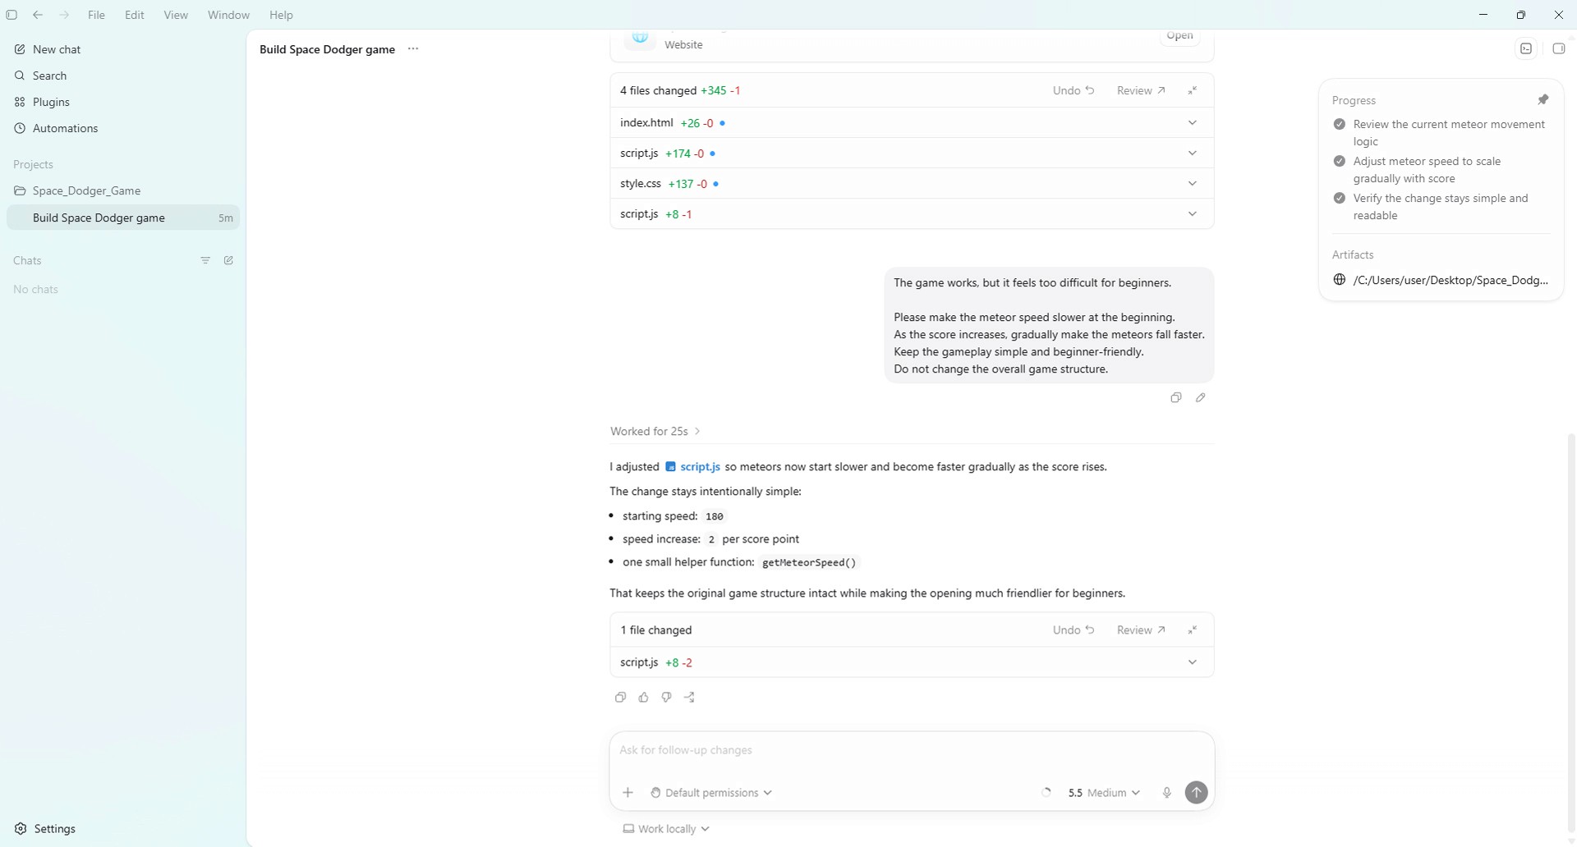Click the starting speed 180 value
Viewport: 1577px width, 847px height.
pyautogui.click(x=715, y=516)
